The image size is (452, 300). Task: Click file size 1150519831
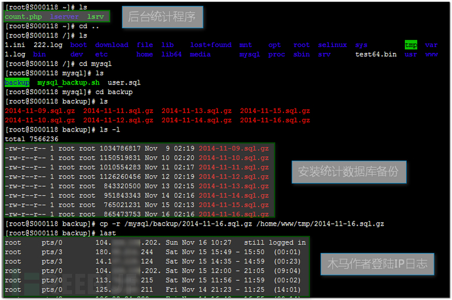pos(121,158)
